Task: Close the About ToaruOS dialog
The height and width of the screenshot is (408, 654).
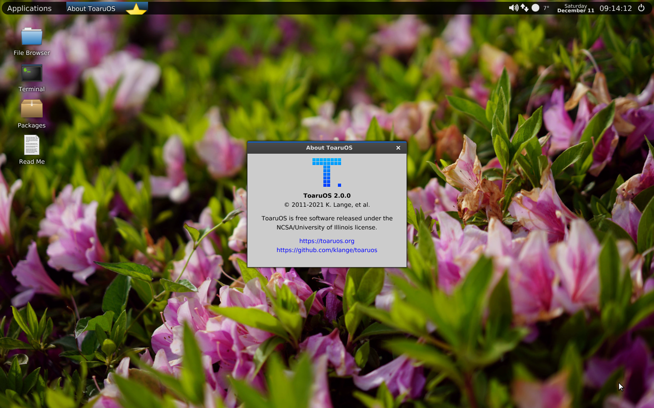Action: tap(398, 148)
